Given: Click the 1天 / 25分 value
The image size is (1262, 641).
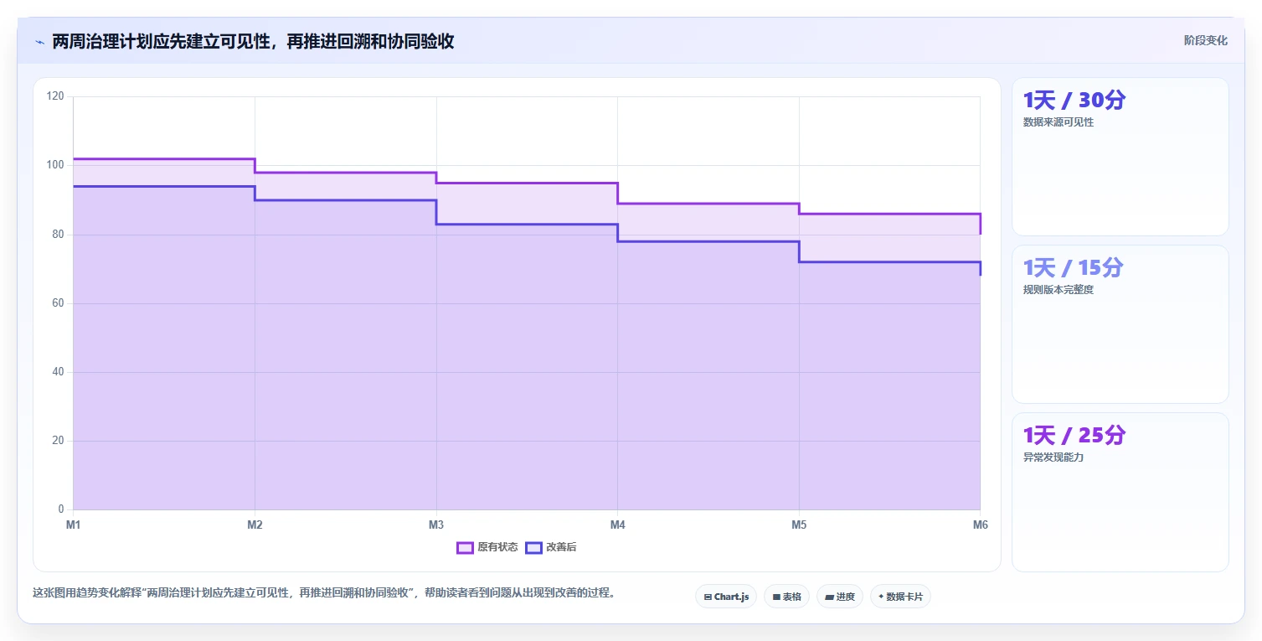Looking at the screenshot, I should coord(1074,436).
